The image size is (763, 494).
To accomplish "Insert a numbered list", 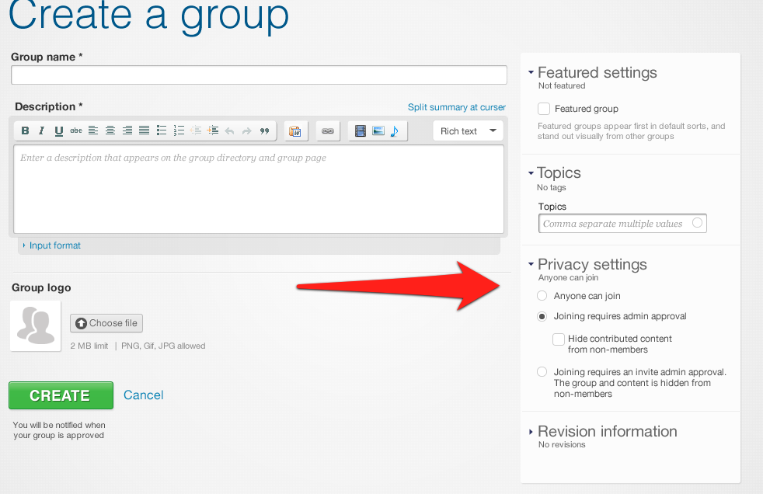I will pos(178,130).
